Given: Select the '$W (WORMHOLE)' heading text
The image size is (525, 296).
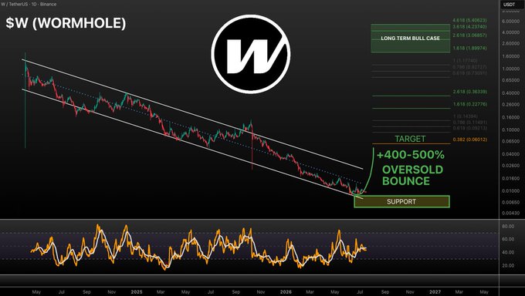Looking at the screenshot, I should coord(66,23).
